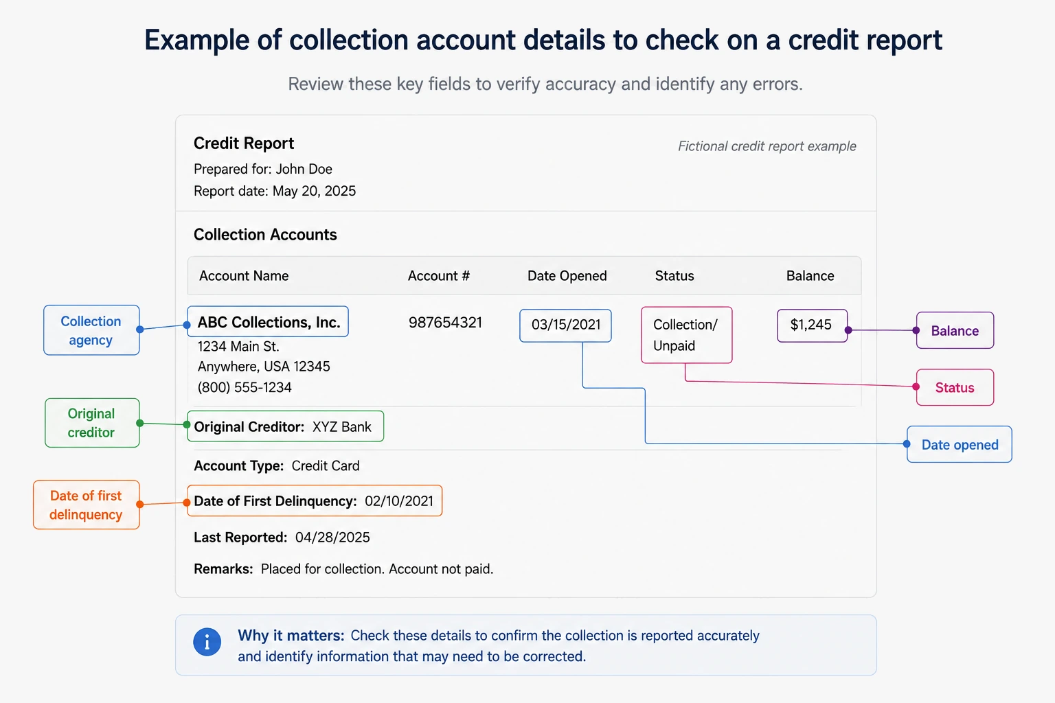
Task: Click the Collection Accounts section heading
Action: [x=265, y=235]
